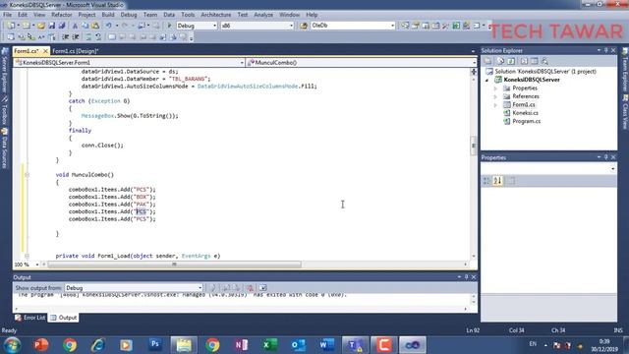Toggle auto-hide pin on Solution Explorer
Viewport: 629px width, 354px height.
pyautogui.click(x=605, y=50)
